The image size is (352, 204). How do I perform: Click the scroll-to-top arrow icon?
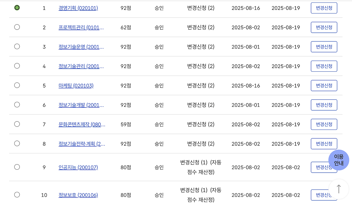339,189
